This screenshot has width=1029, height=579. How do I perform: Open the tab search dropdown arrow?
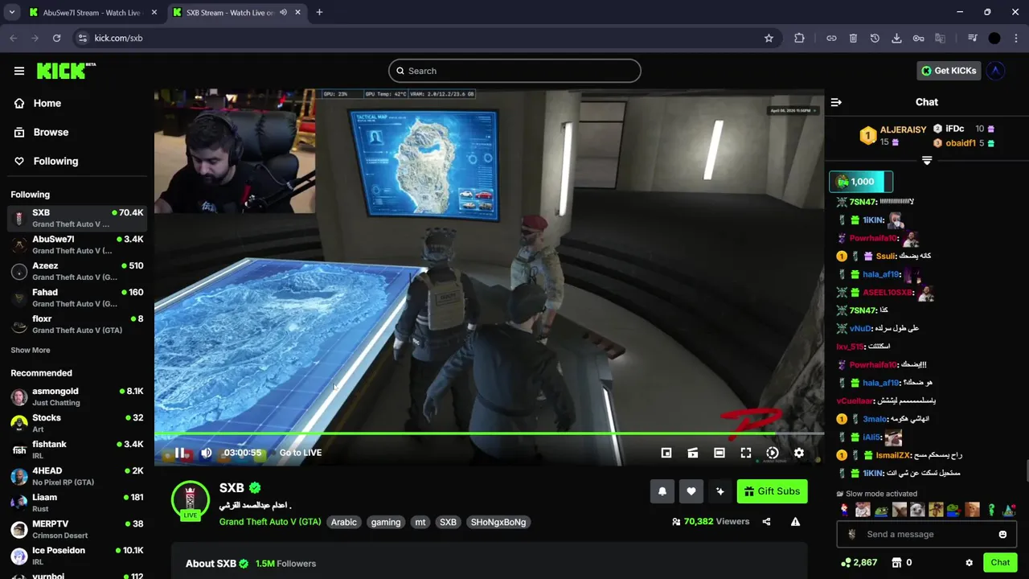pyautogui.click(x=11, y=13)
